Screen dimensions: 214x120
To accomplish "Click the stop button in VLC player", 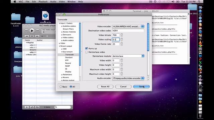I will tap(32, 36).
